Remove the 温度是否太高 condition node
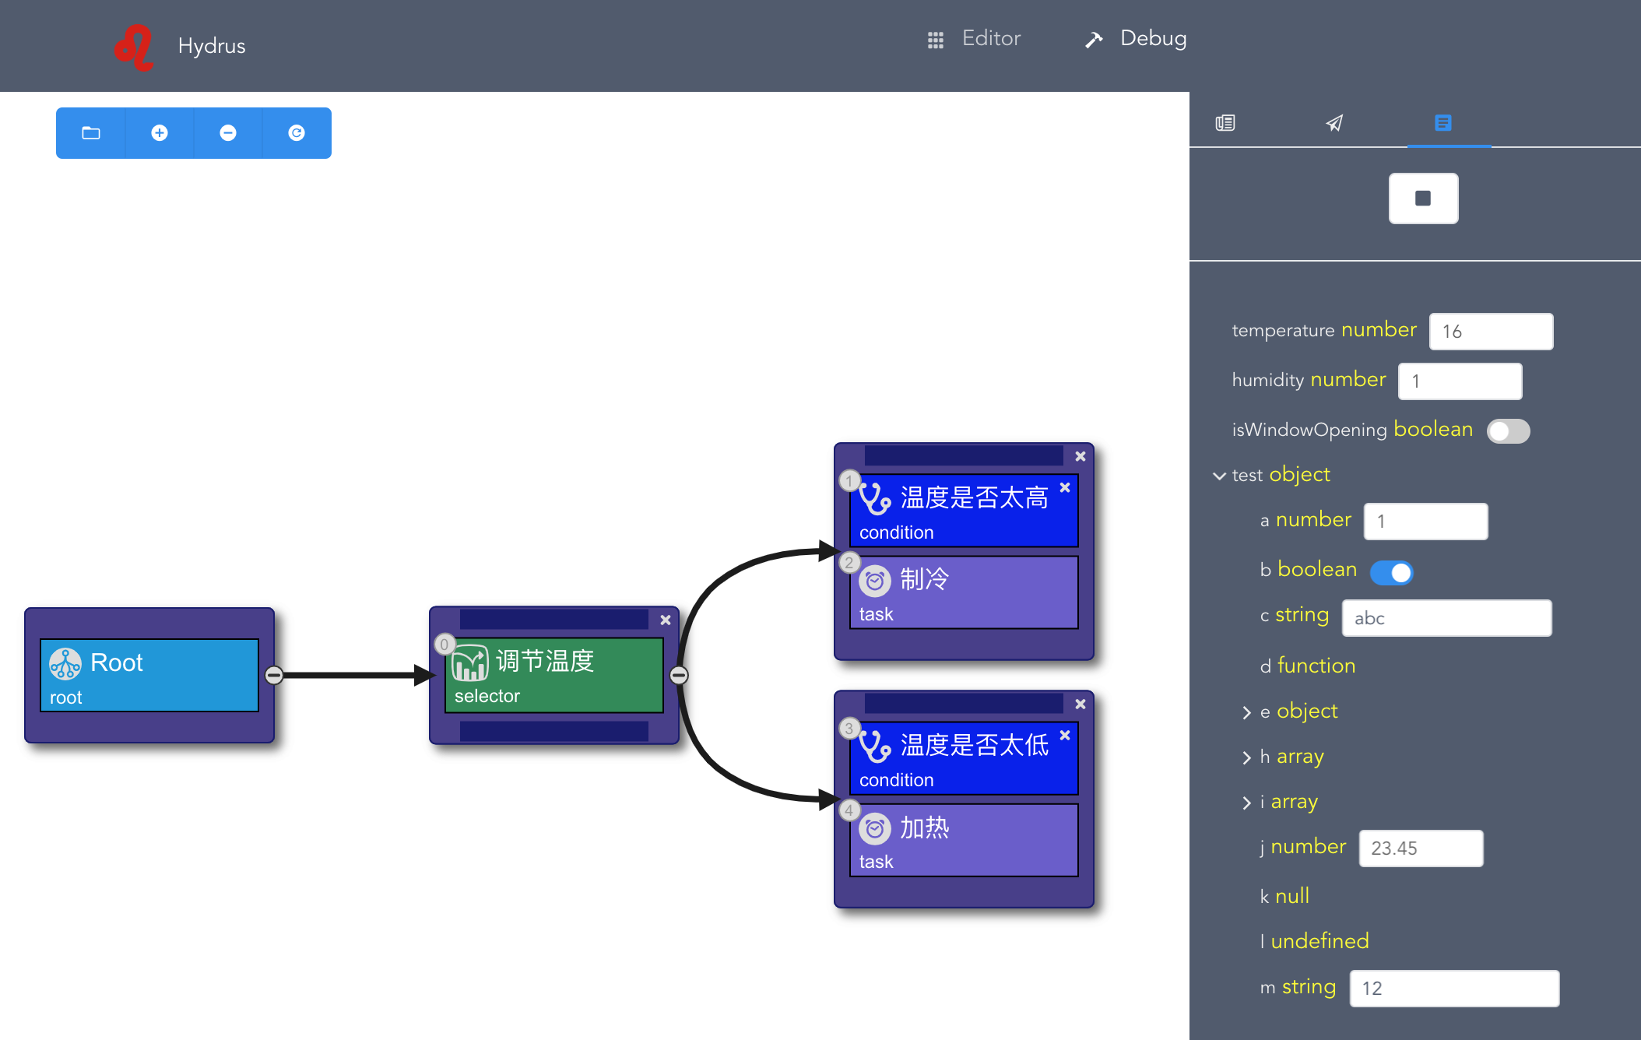 (1065, 487)
